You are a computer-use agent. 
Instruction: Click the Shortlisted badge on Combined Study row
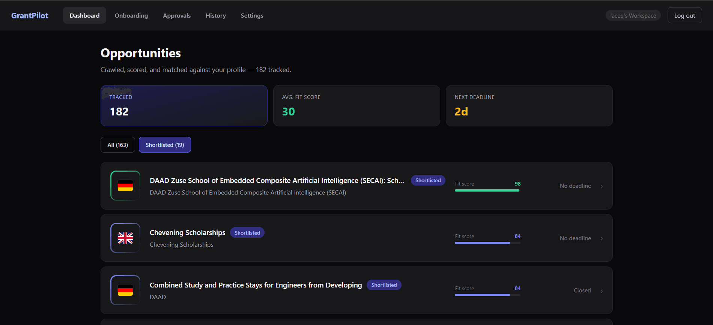384,285
